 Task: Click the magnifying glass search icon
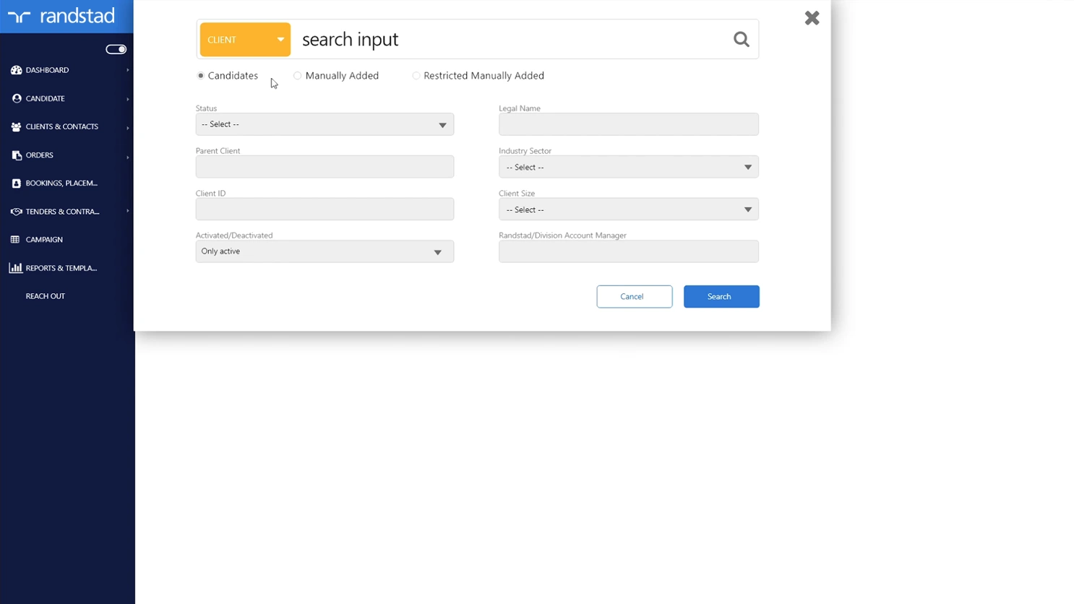click(741, 40)
